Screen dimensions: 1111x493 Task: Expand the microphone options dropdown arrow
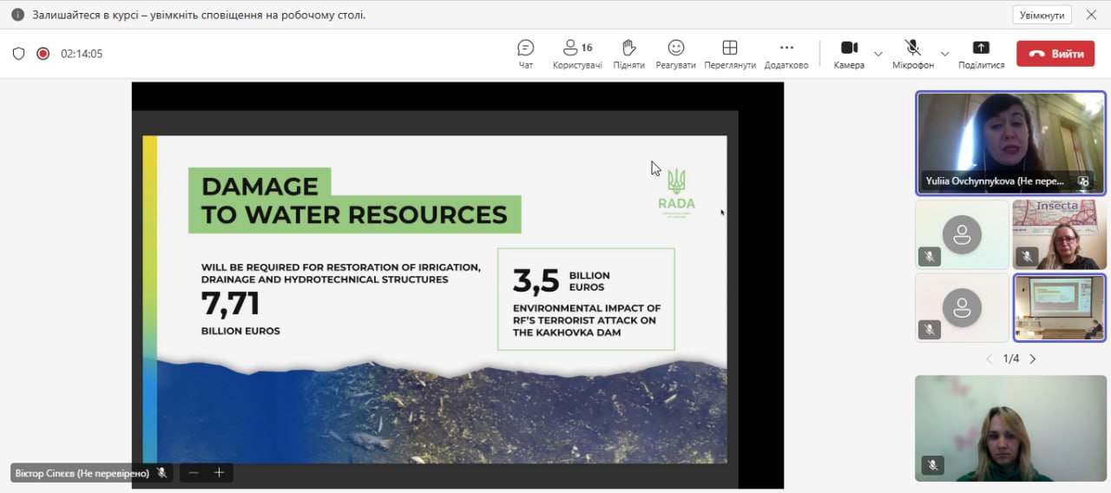[945, 54]
